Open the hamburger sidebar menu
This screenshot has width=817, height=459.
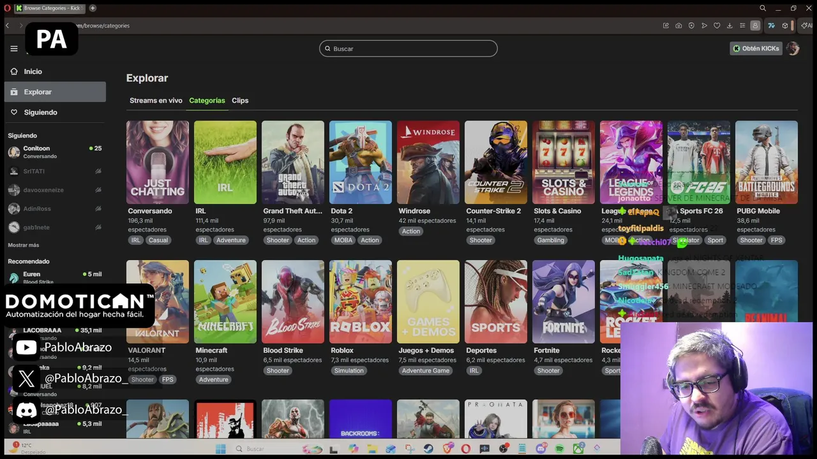pyautogui.click(x=14, y=48)
